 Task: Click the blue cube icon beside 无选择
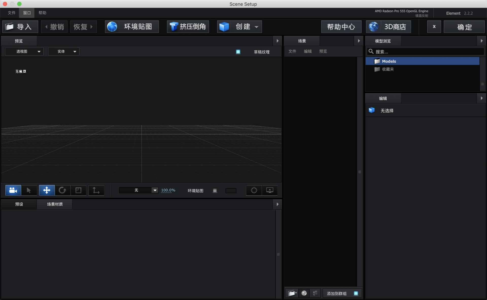point(372,110)
